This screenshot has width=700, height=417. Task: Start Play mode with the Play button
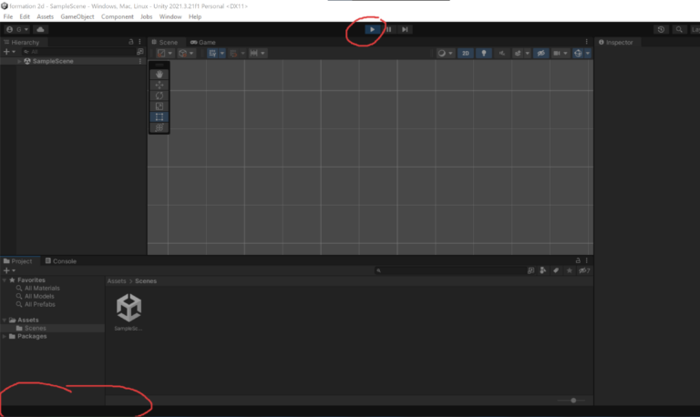372,29
